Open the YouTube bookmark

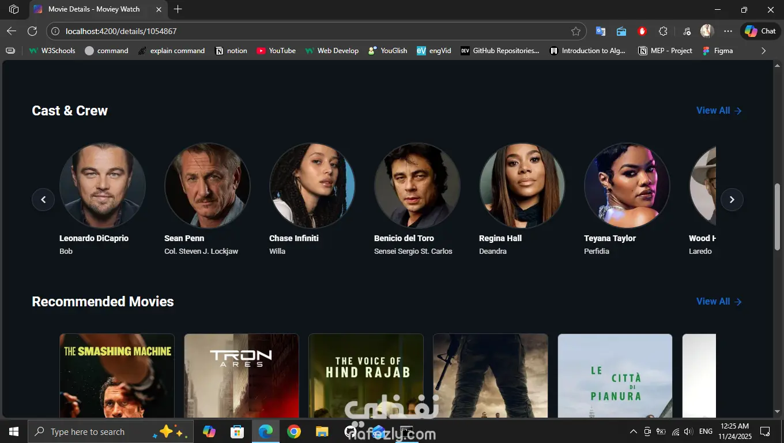276,51
